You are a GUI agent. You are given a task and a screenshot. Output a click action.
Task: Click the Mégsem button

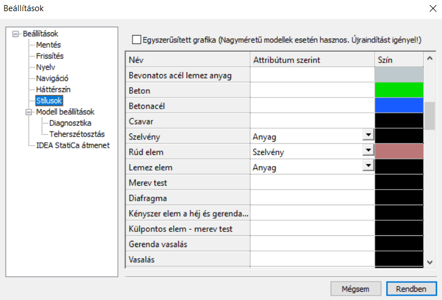coord(356,289)
